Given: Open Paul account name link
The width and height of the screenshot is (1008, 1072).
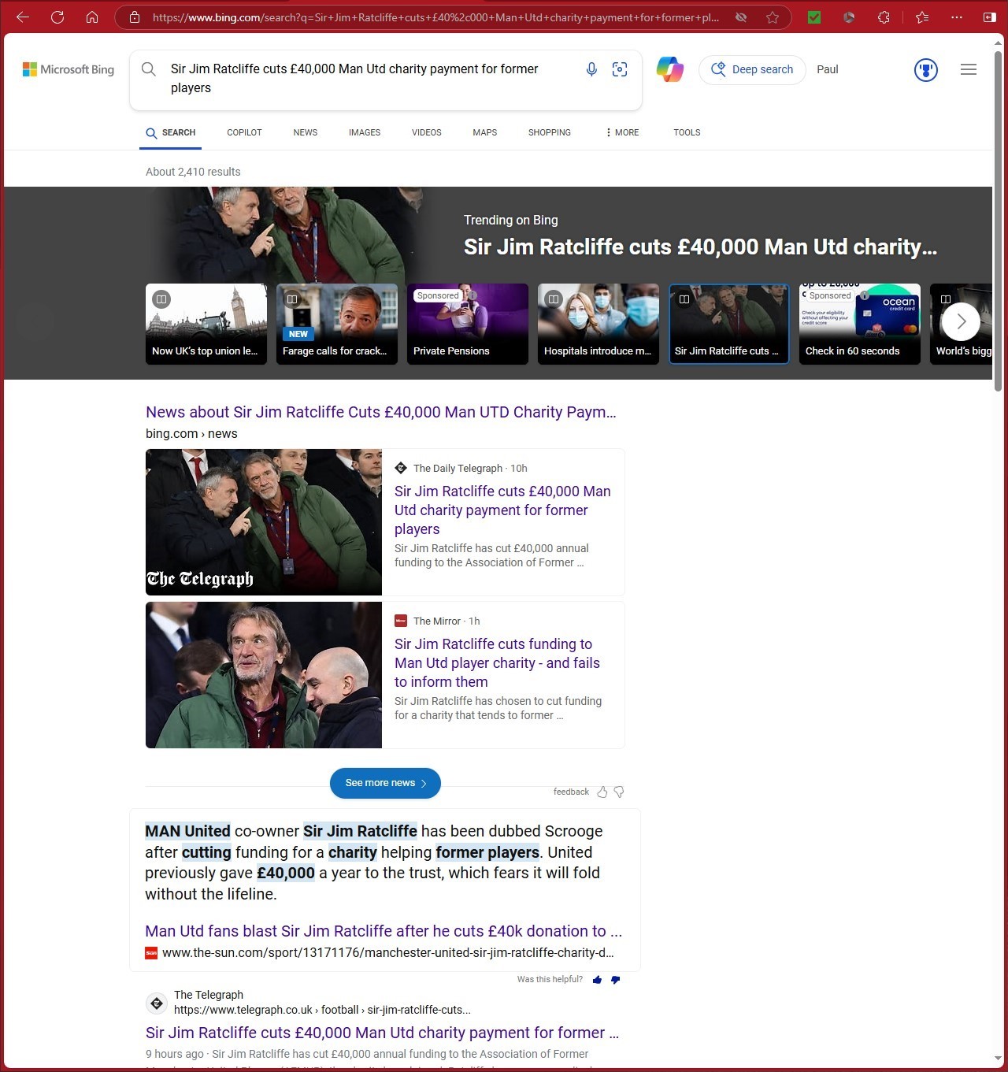Looking at the screenshot, I should click(828, 69).
